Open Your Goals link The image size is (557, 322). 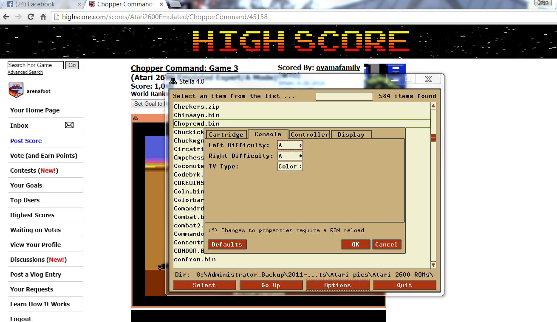click(26, 185)
